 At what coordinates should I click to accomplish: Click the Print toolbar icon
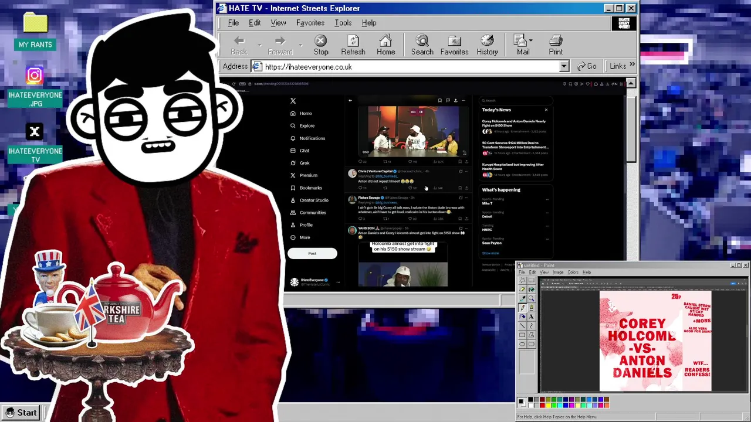tap(556, 45)
